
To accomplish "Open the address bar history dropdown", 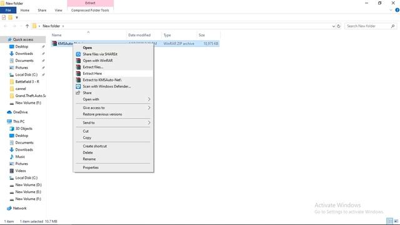I will click(333, 26).
